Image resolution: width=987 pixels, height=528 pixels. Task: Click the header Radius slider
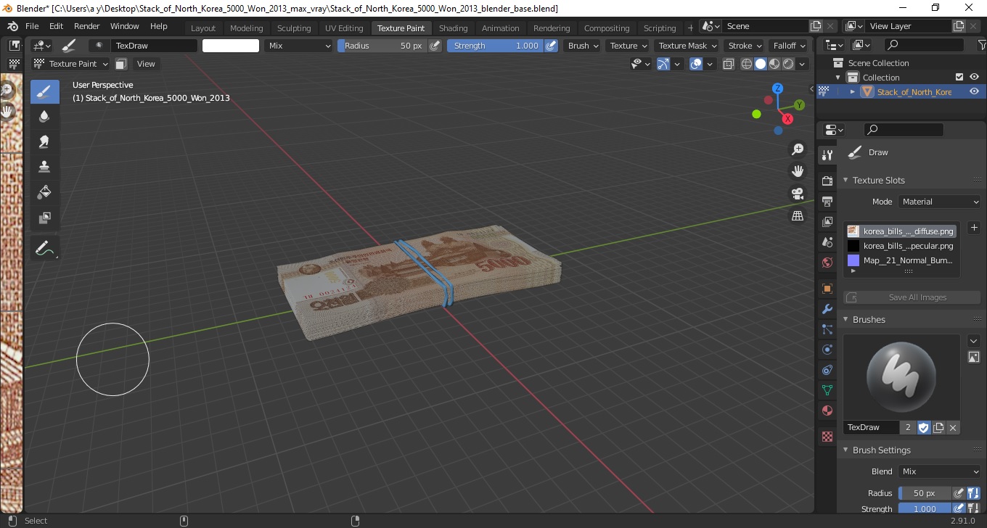(x=382, y=46)
